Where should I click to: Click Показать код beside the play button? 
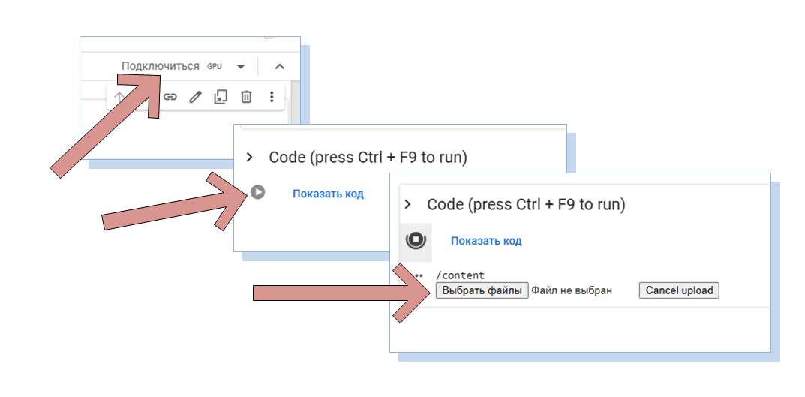(x=328, y=194)
